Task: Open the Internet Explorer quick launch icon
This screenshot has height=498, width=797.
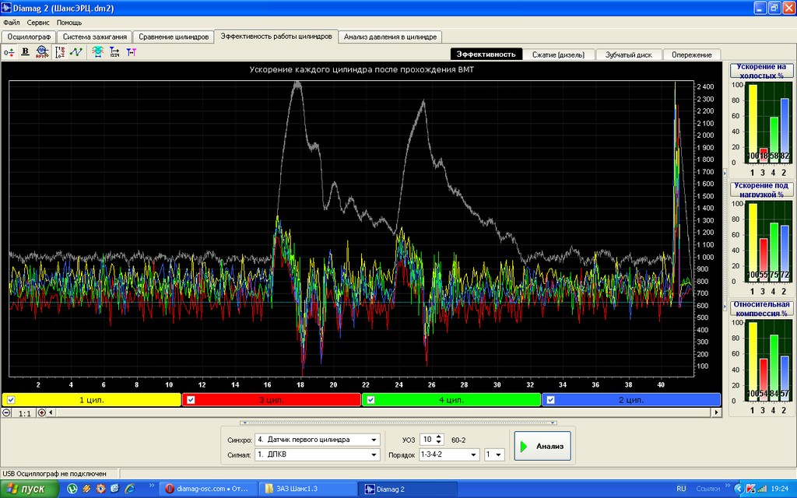Action: [x=130, y=489]
